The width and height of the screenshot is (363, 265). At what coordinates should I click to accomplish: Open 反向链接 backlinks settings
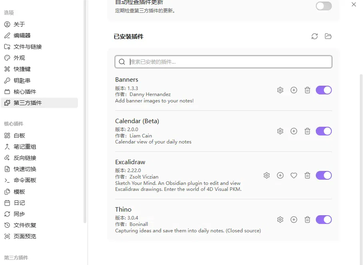pos(39,158)
